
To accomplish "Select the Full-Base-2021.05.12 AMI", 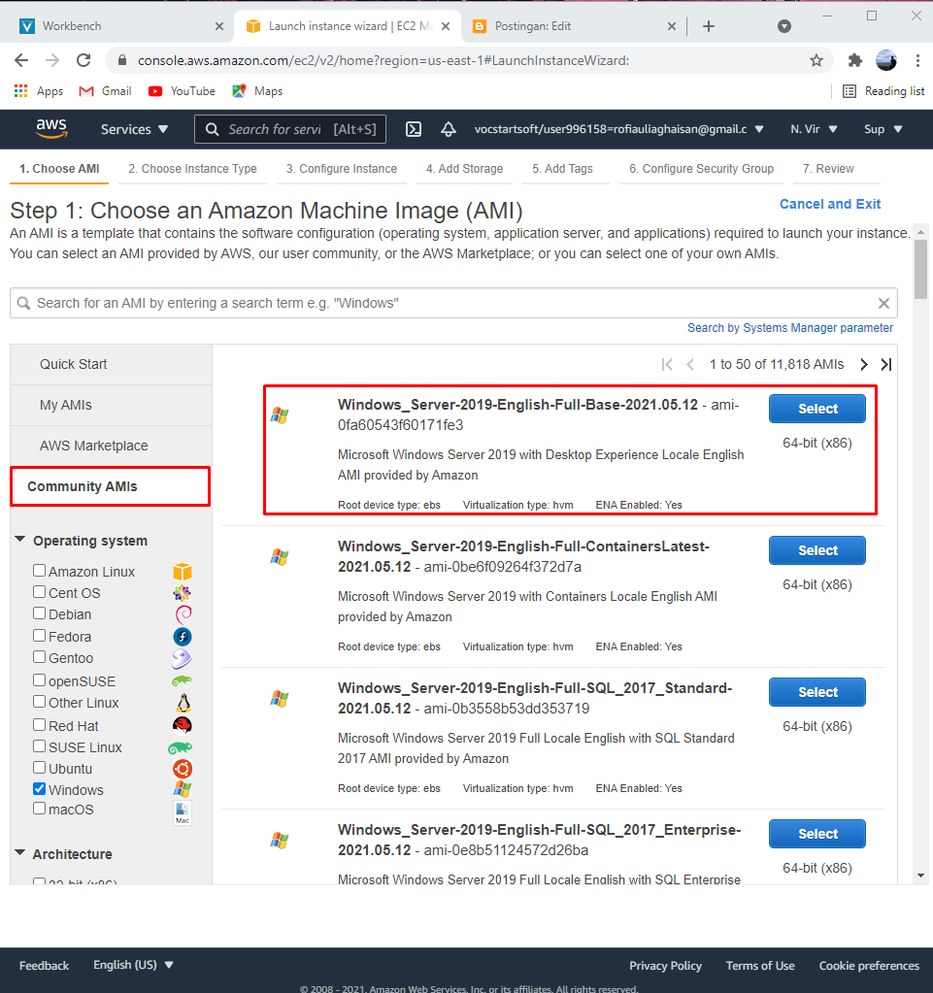I will 817,409.
